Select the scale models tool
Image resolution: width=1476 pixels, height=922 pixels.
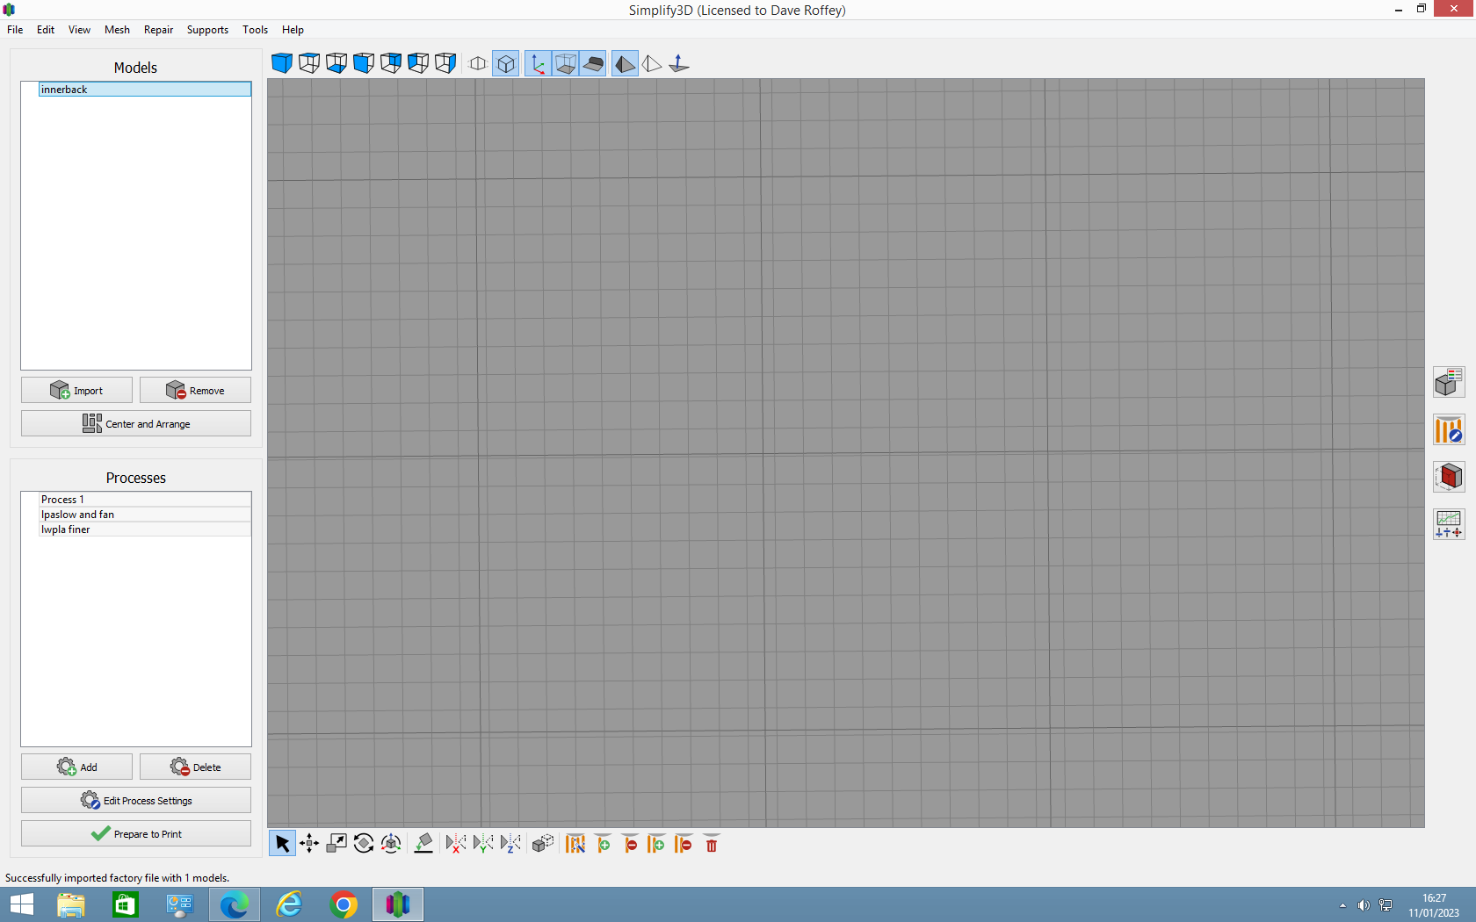click(336, 844)
